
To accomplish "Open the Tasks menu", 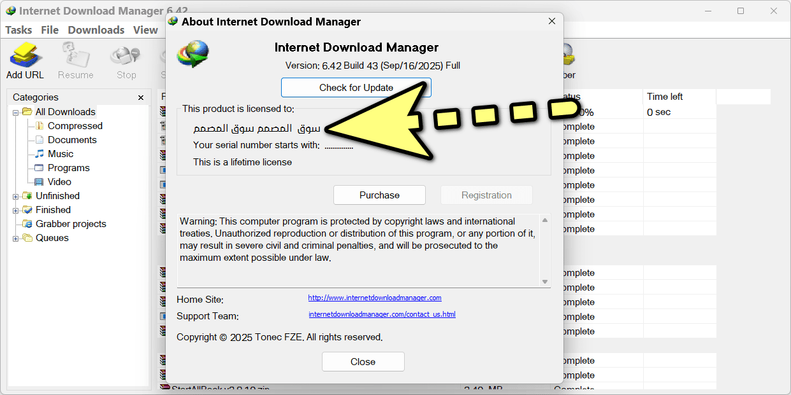I will 18,30.
